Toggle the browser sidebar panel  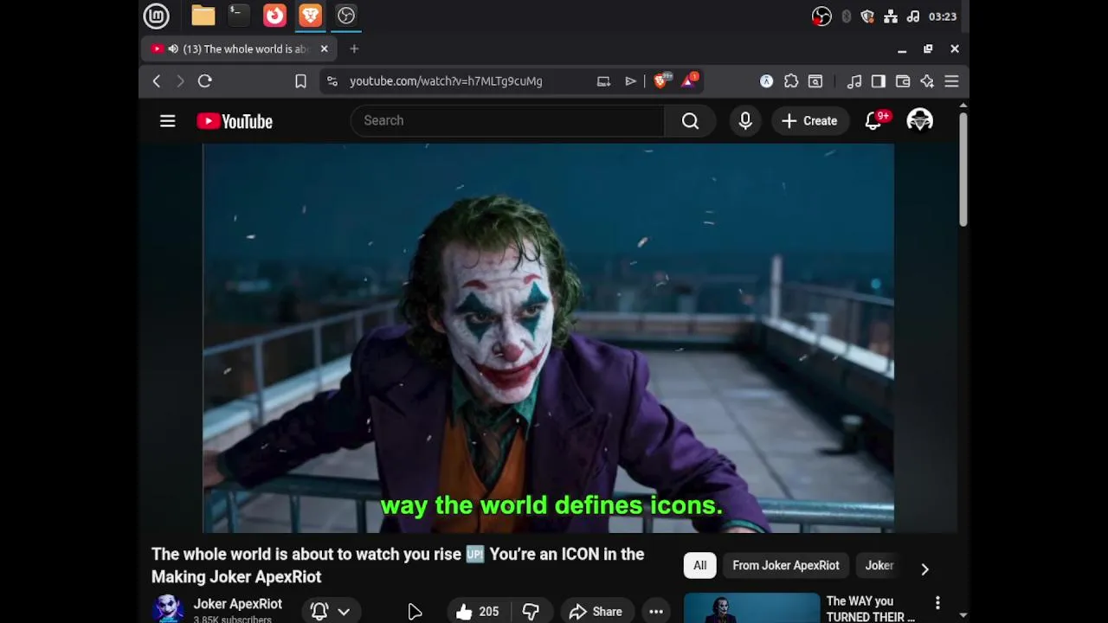pyautogui.click(x=879, y=81)
